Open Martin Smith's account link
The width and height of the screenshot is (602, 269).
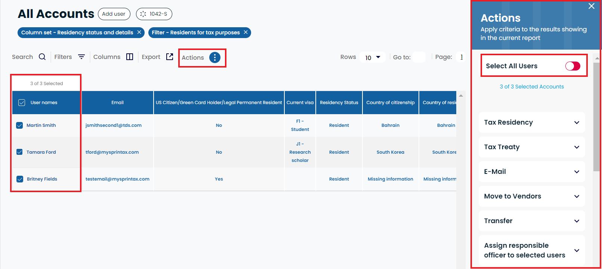coord(41,125)
